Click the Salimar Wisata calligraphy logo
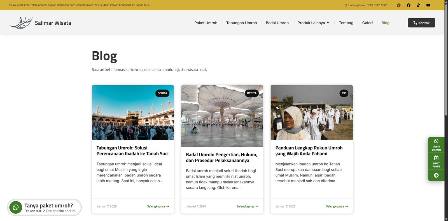This screenshot has width=448, height=221. pyautogui.click(x=21, y=23)
